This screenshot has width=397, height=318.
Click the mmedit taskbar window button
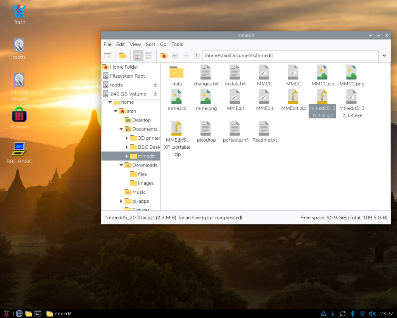click(x=59, y=313)
